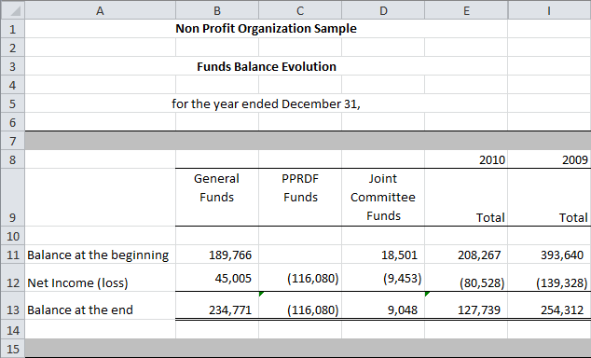This screenshot has height=358, width=591.
Task: Select column A header
Action: pos(100,10)
